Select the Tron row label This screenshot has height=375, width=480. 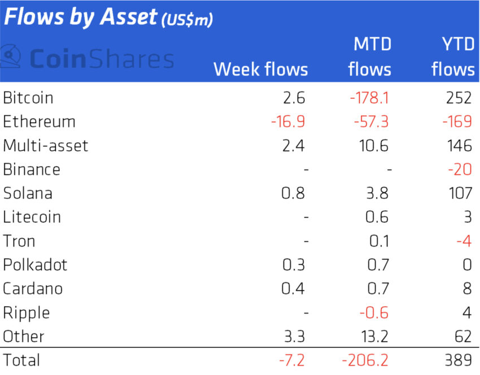pyautogui.click(x=19, y=241)
